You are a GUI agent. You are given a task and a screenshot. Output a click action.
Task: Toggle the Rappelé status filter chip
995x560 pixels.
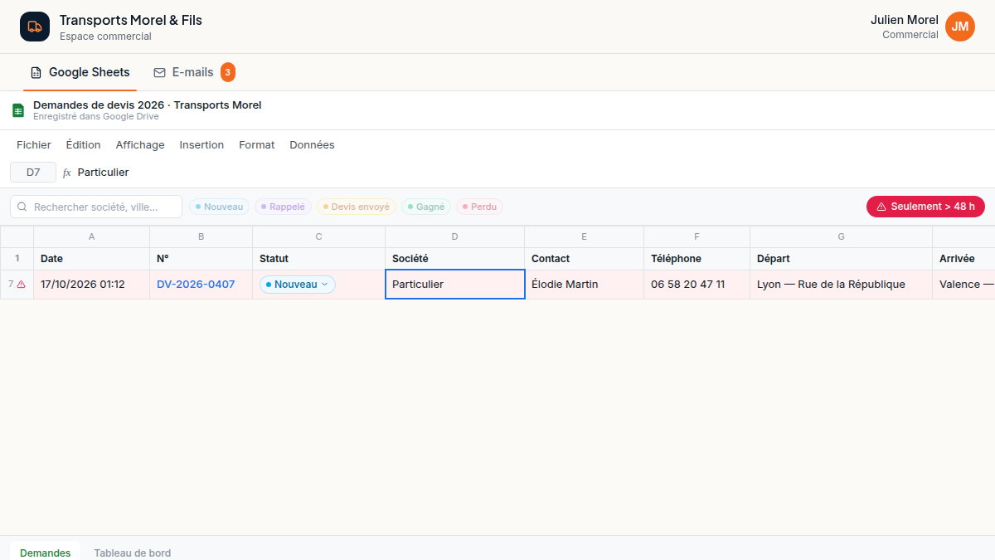point(283,207)
